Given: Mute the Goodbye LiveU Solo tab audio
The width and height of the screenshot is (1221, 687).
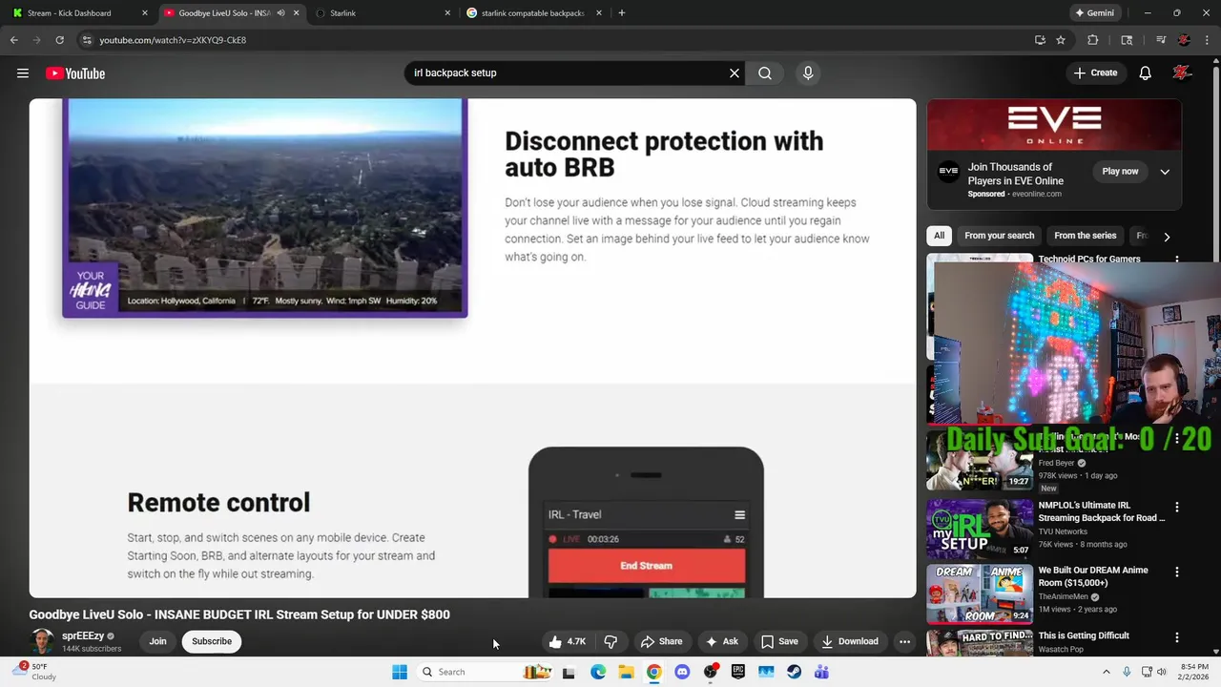Looking at the screenshot, I should [x=280, y=13].
